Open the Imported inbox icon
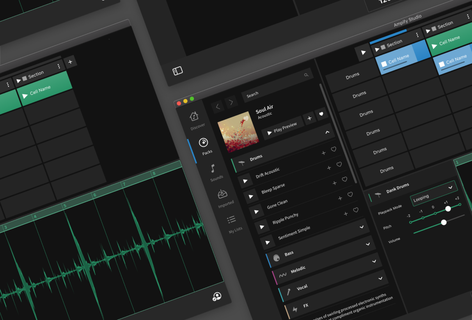The height and width of the screenshot is (320, 472). pyautogui.click(x=223, y=194)
